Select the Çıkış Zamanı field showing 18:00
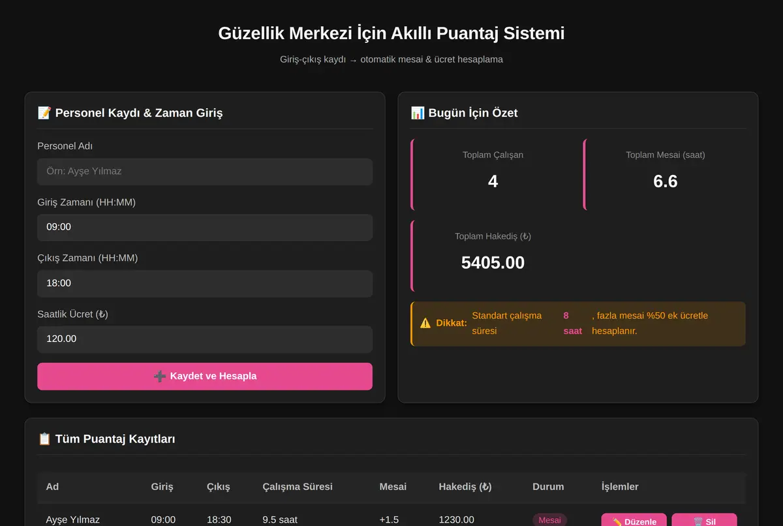Viewport: 783px width, 526px height. coord(205,284)
